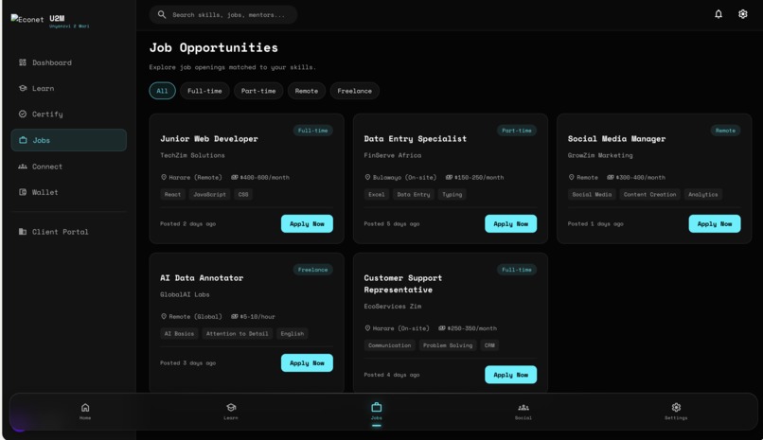Viewport: 763px width, 440px height.
Task: Open Connect from sidebar menu
Action: (68, 167)
